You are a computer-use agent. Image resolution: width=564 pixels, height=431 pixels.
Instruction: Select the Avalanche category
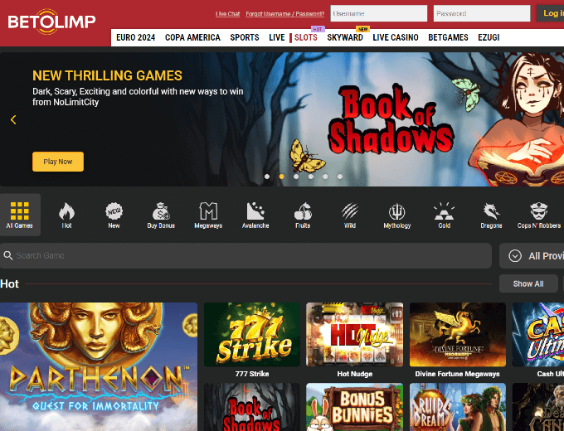click(255, 215)
